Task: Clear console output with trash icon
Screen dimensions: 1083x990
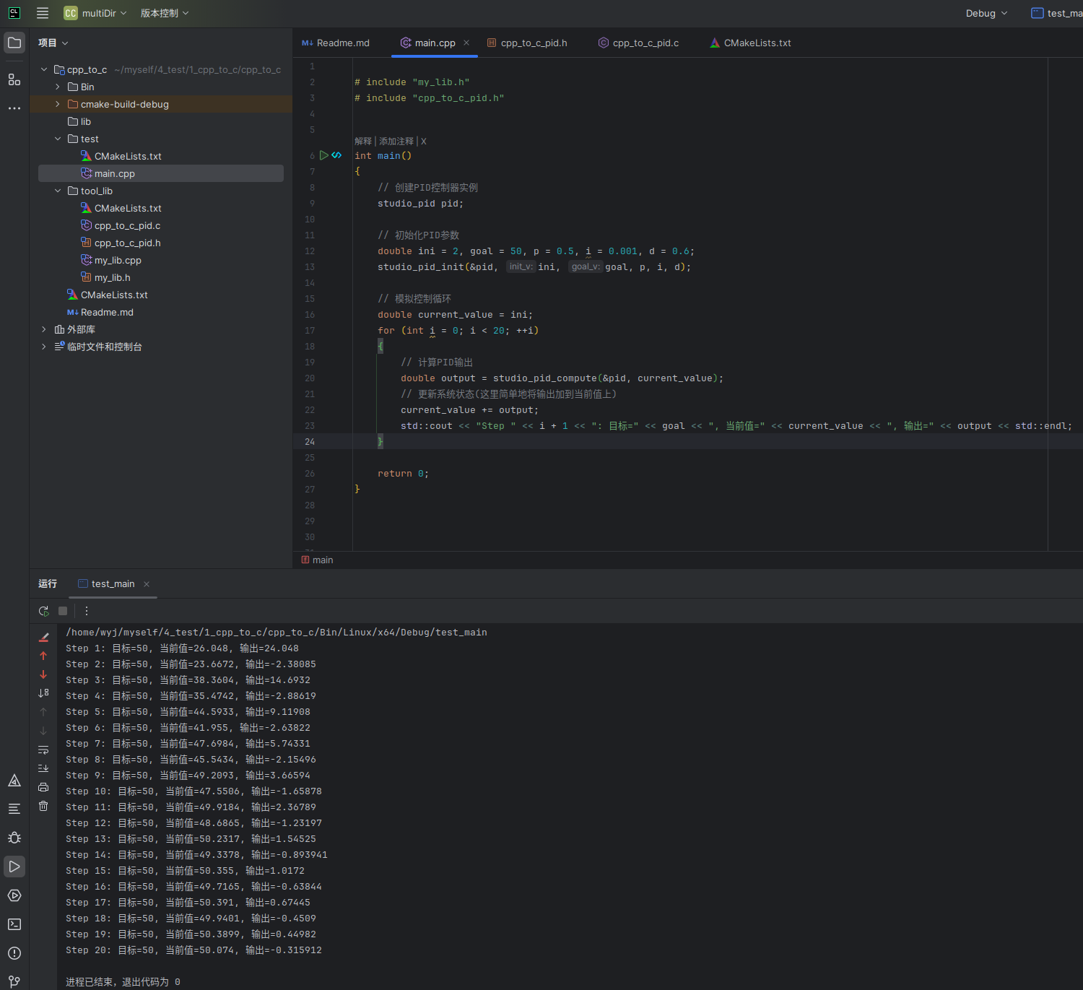Action: (43, 806)
